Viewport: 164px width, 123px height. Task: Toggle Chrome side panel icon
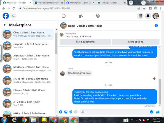pos(150,9)
